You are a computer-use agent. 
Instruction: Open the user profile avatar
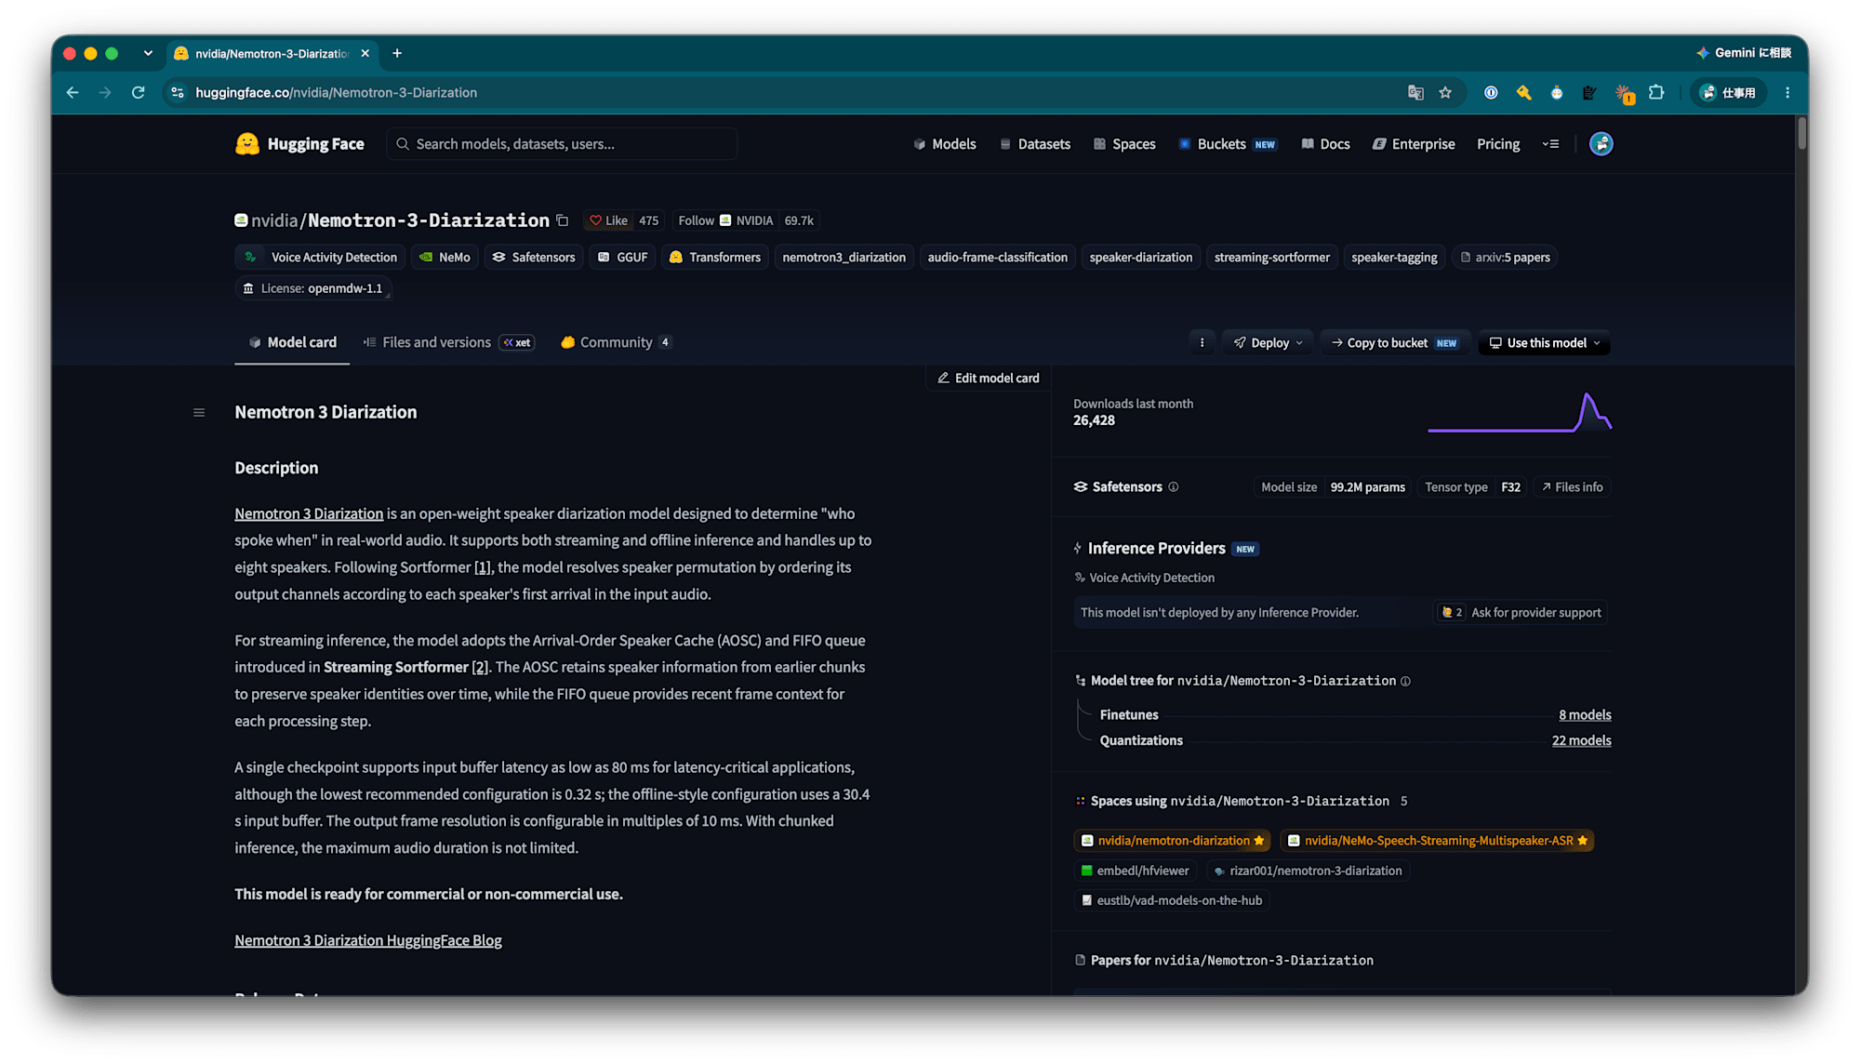pyautogui.click(x=1601, y=144)
